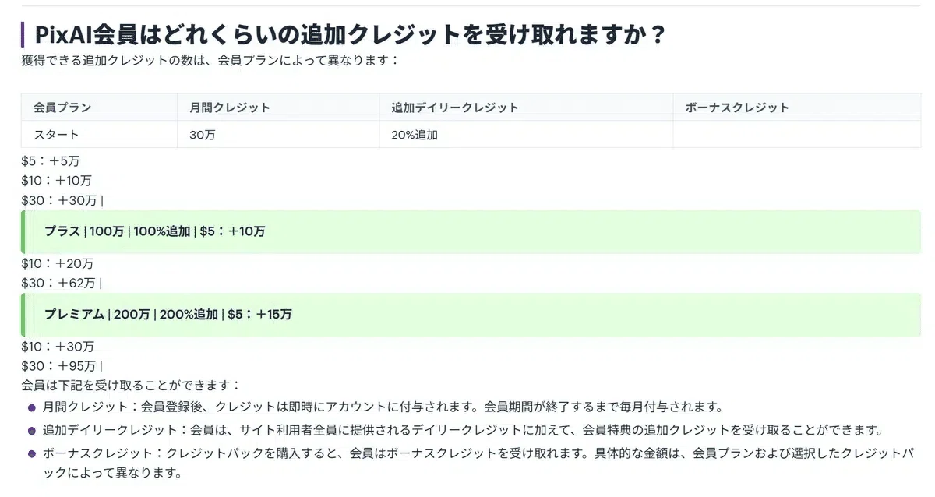Click the $10:+30万 line
The height and width of the screenshot is (497, 935).
pyautogui.click(x=58, y=347)
